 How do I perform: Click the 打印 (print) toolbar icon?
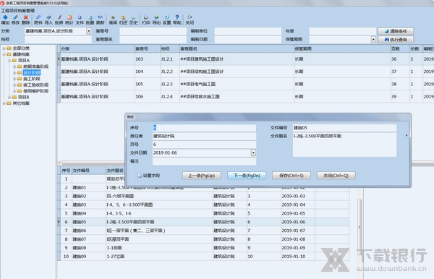click(x=146, y=20)
